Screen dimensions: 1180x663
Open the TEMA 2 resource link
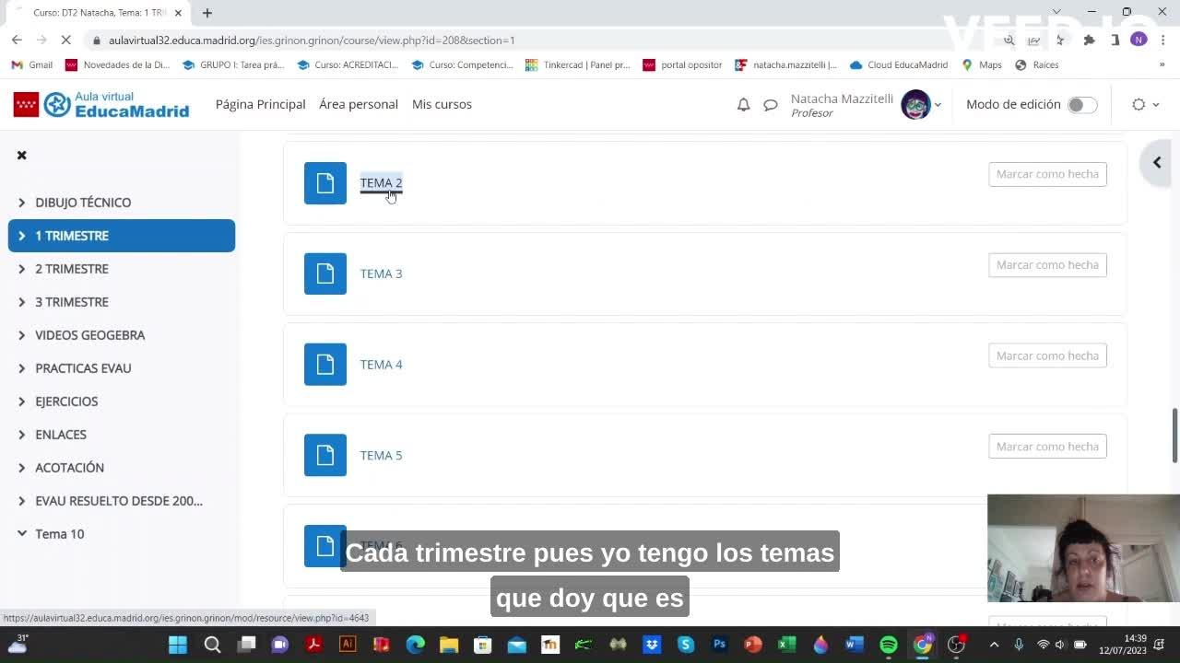[381, 182]
